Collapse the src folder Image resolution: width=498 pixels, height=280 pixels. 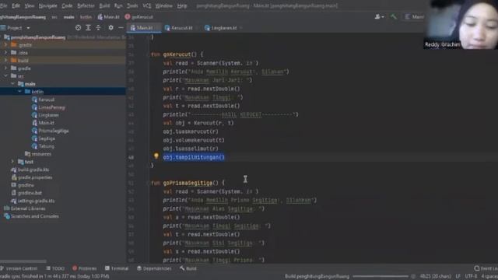5,76
